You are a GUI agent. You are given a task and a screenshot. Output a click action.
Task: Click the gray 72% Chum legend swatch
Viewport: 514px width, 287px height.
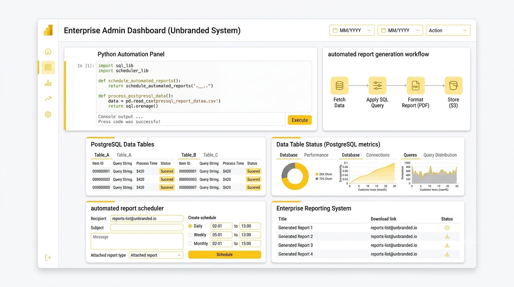tap(317, 179)
